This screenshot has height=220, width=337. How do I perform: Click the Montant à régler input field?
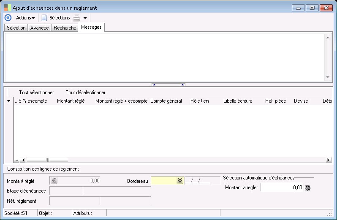point(282,187)
